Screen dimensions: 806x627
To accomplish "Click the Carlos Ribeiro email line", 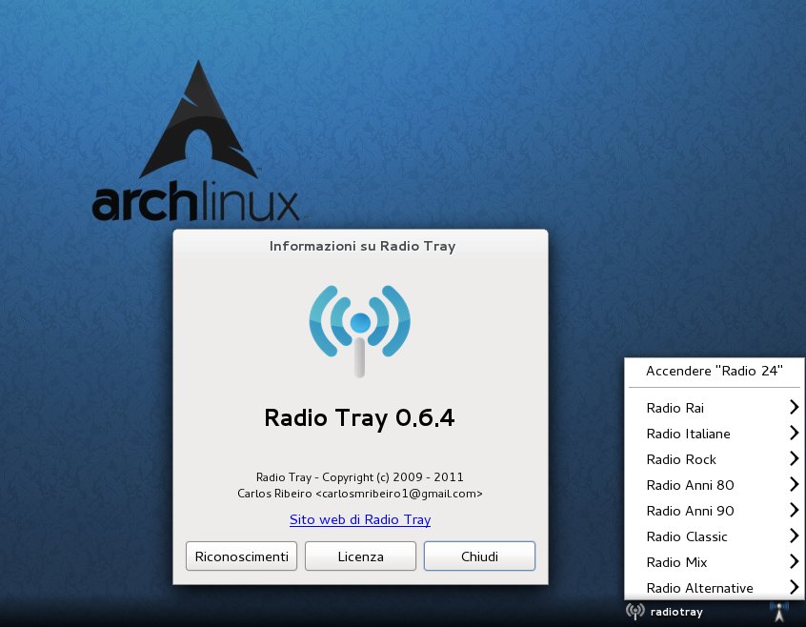I will click(x=360, y=494).
